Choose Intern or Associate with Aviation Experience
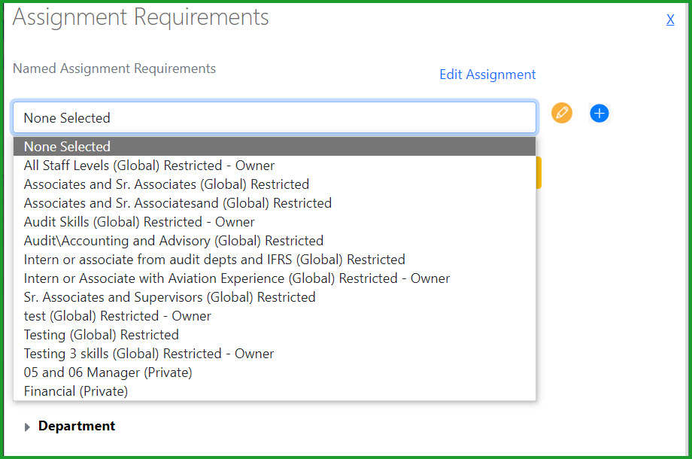The height and width of the screenshot is (459, 692). [x=275, y=278]
